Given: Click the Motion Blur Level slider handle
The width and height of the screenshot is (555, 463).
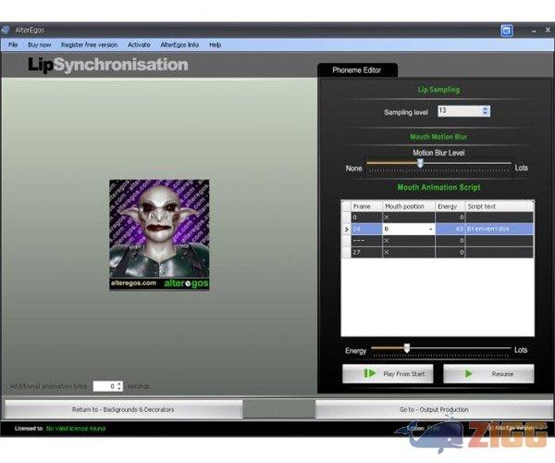Looking at the screenshot, I should (x=420, y=163).
